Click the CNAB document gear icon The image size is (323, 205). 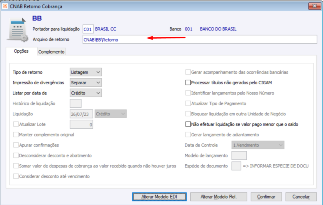(17, 30)
